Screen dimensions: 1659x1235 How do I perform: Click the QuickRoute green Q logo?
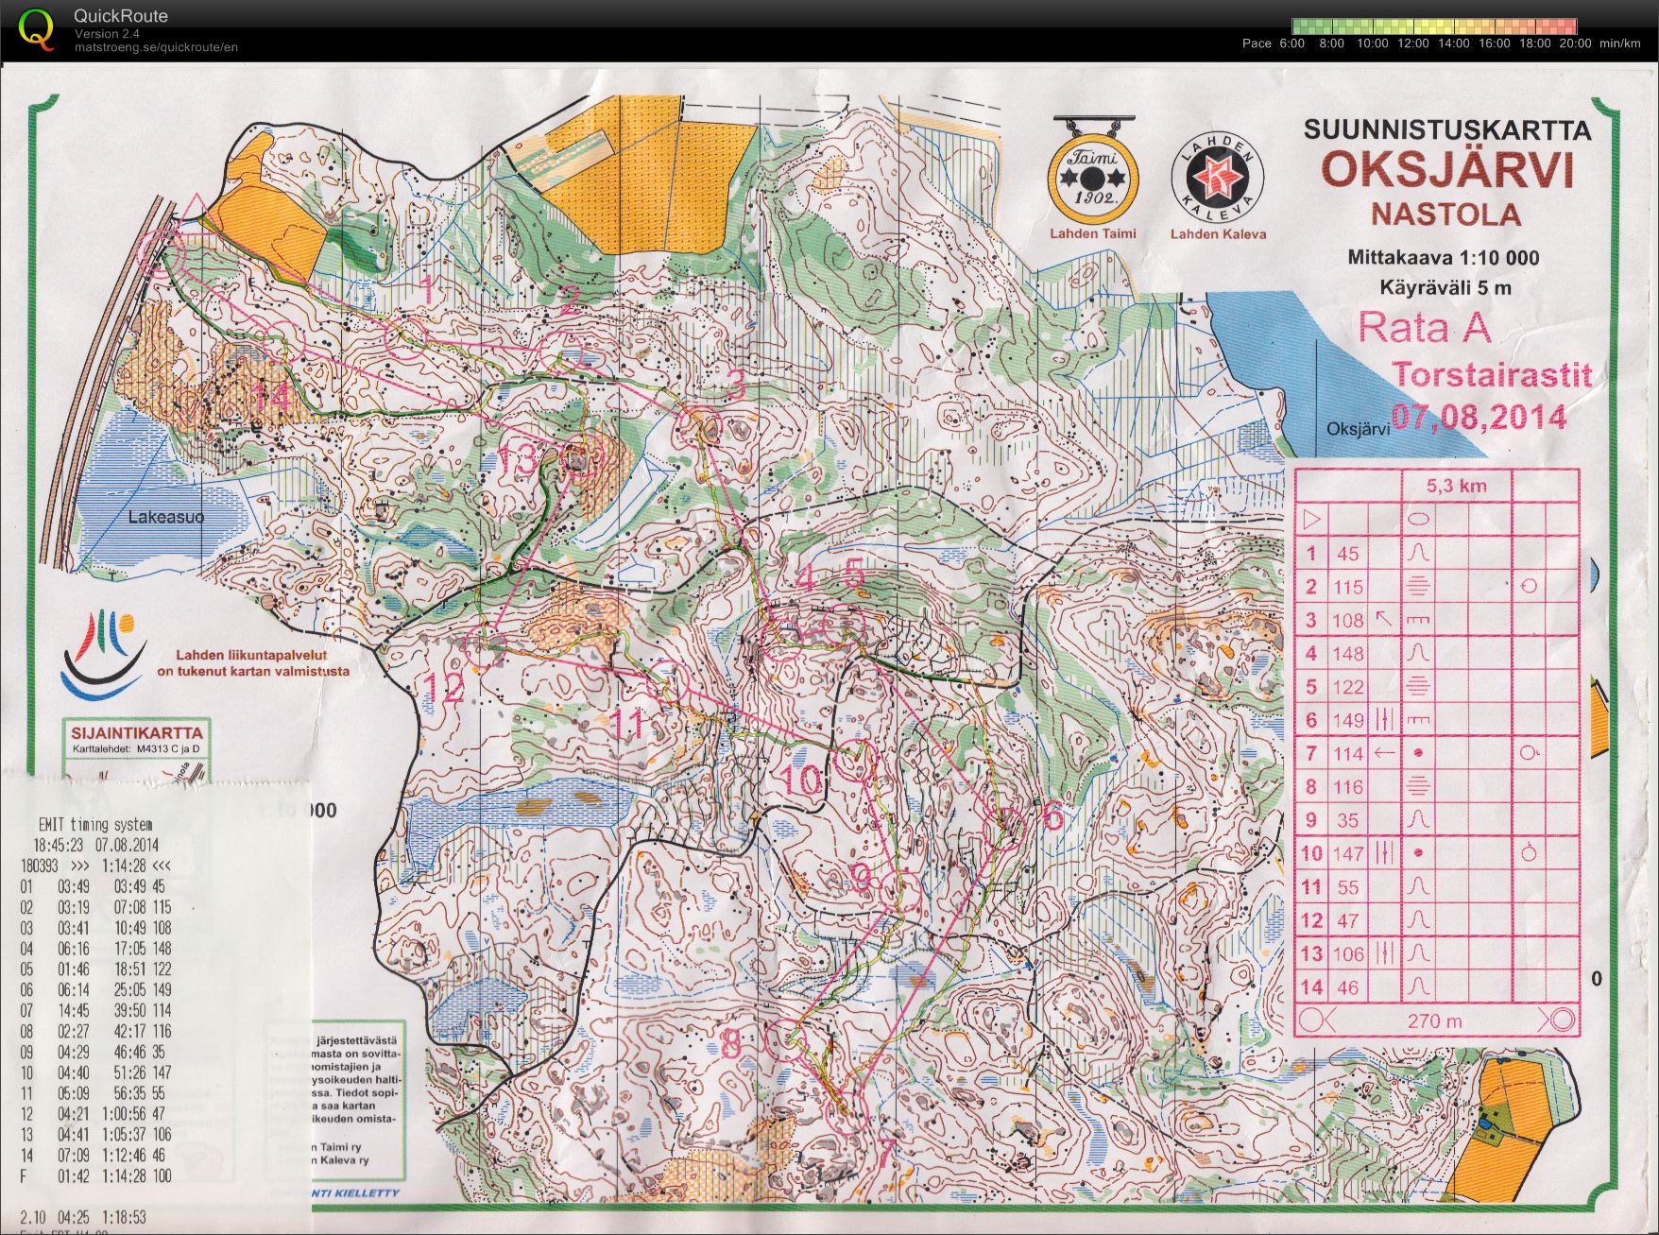coord(36,28)
